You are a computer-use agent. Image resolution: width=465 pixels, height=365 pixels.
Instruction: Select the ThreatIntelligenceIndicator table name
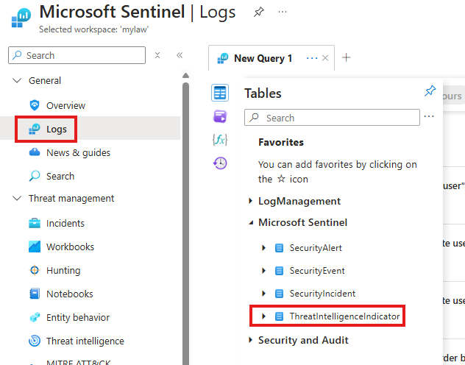tap(344, 316)
